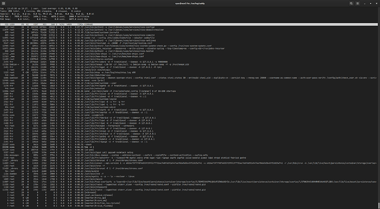Select the atopacctd process row
The image size is (380, 209).
coord(189,187)
